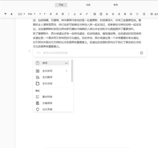Select 全文翻译 from the AI menu

52,77
